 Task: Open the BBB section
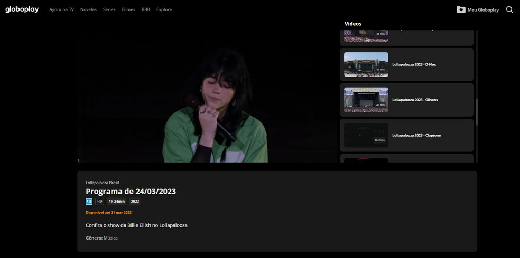tap(146, 9)
